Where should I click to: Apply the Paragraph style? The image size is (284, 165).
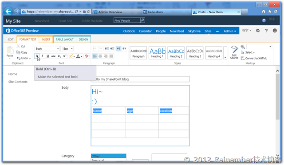[138, 53]
